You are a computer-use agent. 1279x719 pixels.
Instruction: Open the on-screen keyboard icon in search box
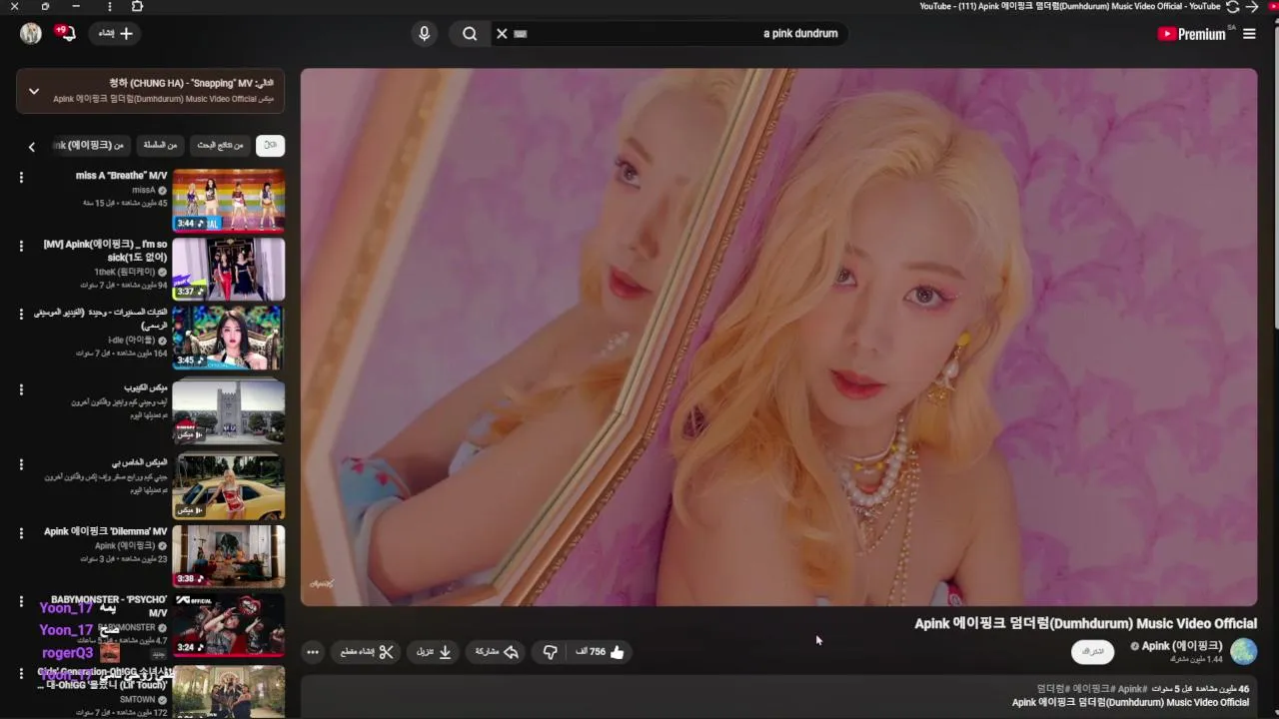click(520, 34)
